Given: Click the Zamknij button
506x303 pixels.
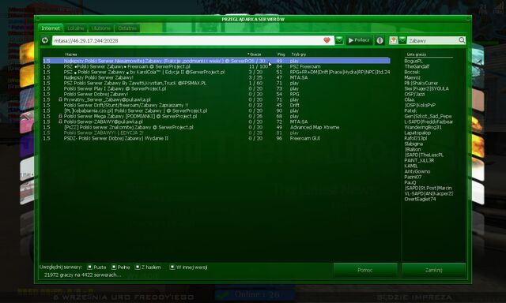Looking at the screenshot, I should pyautogui.click(x=433, y=270).
